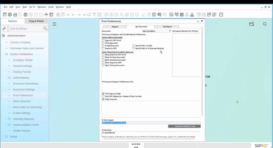Go to the last data record arrow
Viewport: 273px width, 148px height.
pos(84,15)
